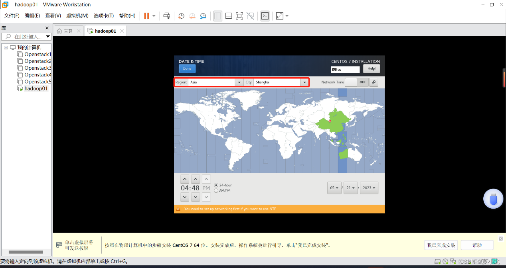Toggle the Network Time switch
The height and width of the screenshot is (268, 506).
click(x=356, y=82)
